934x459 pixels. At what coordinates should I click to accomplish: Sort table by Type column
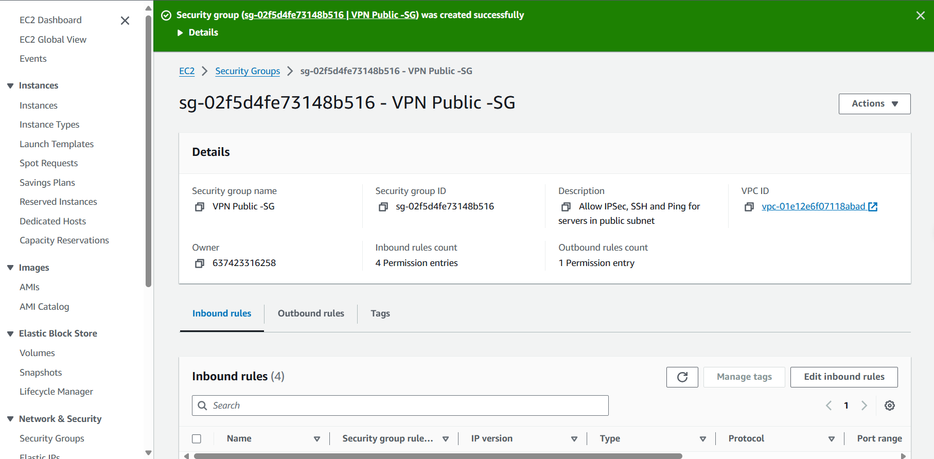(x=703, y=439)
